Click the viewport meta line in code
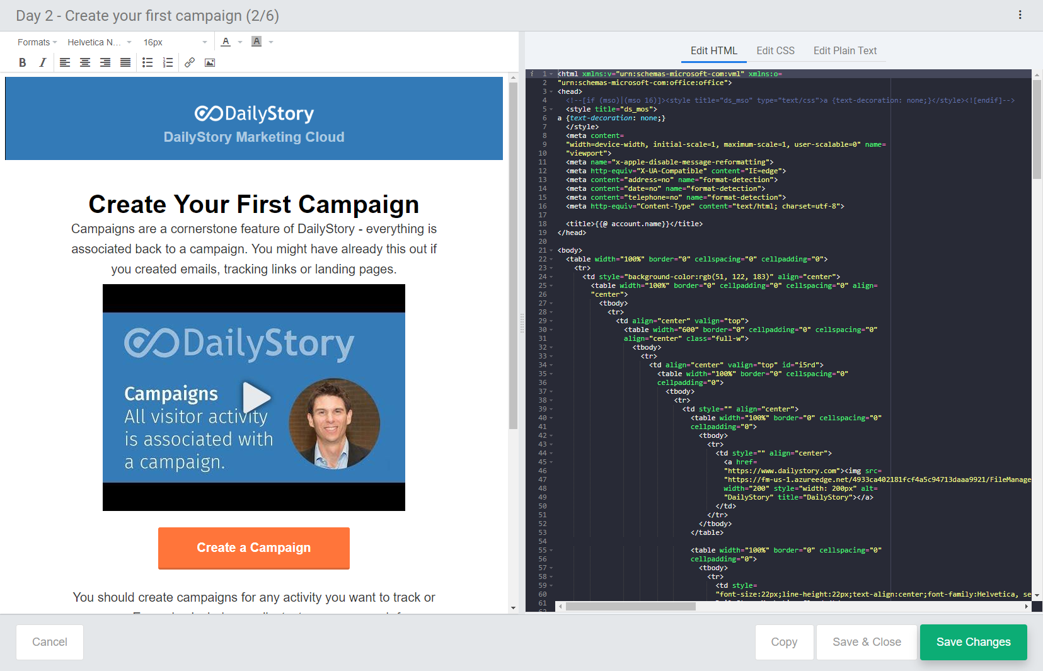Viewport: 1043px width, 671px height. [x=589, y=154]
